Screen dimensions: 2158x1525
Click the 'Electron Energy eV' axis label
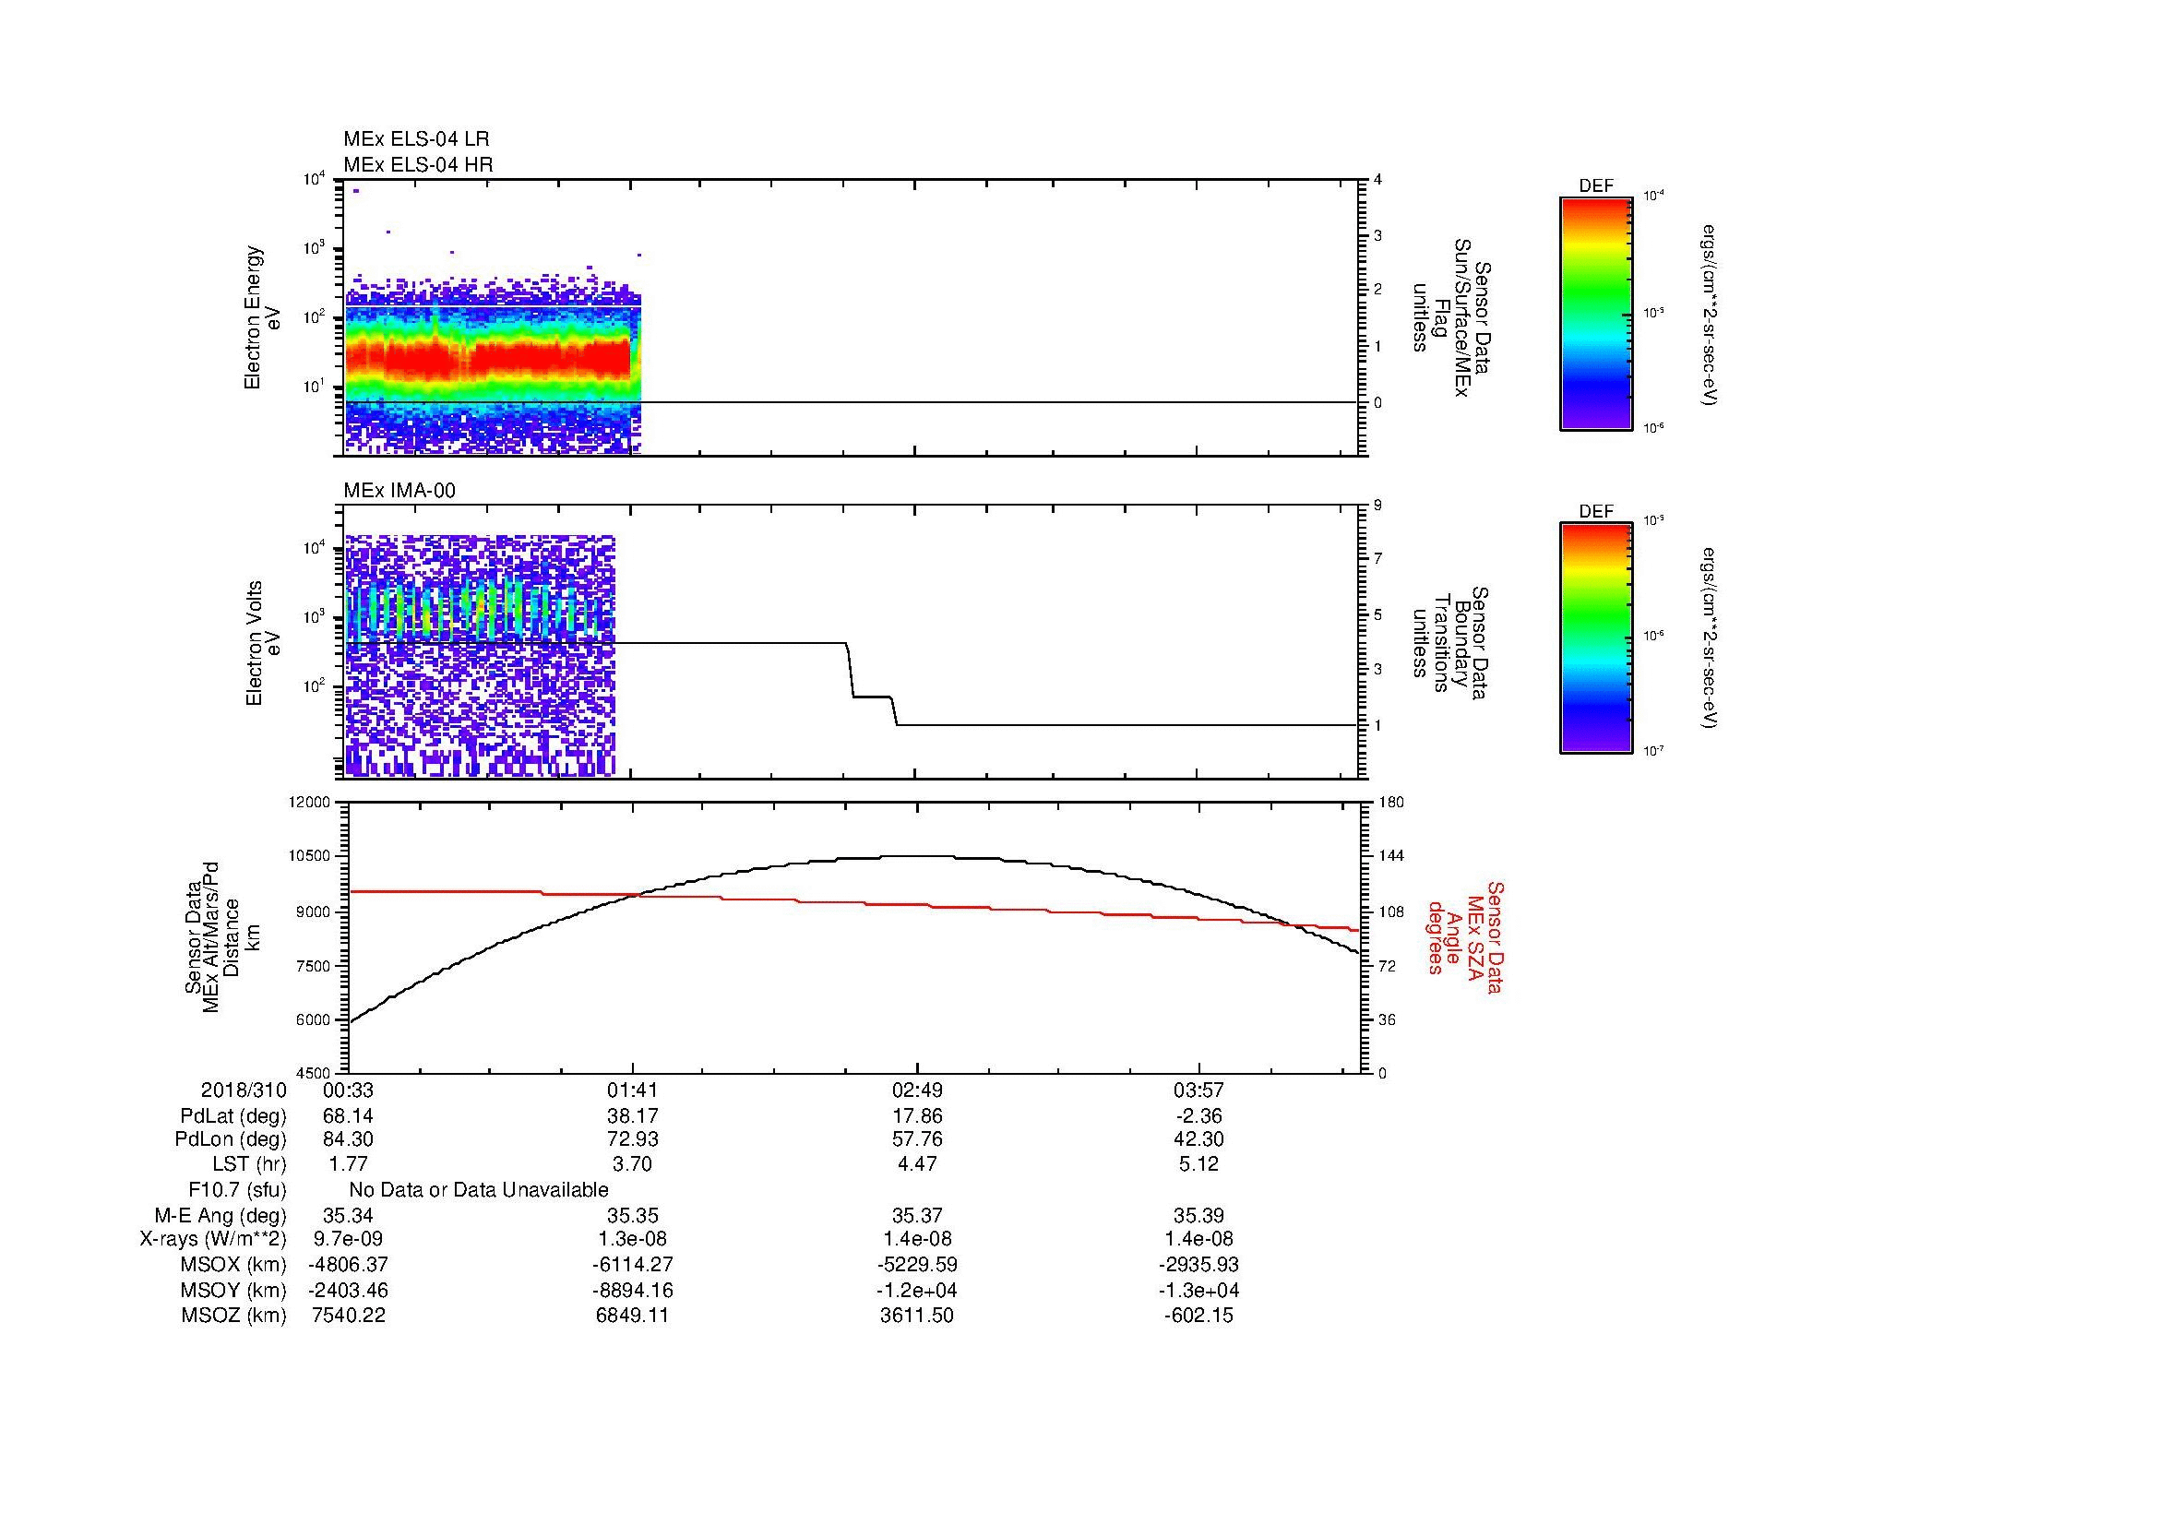click(x=263, y=317)
